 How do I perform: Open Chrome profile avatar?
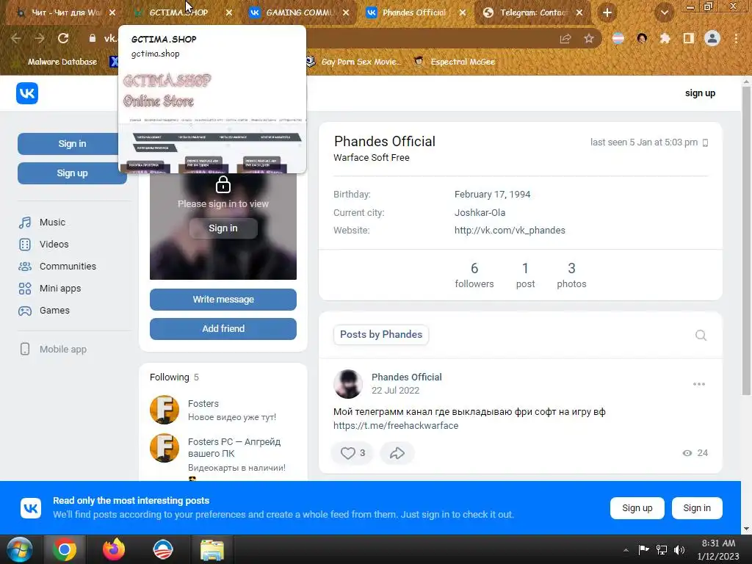pos(712,38)
